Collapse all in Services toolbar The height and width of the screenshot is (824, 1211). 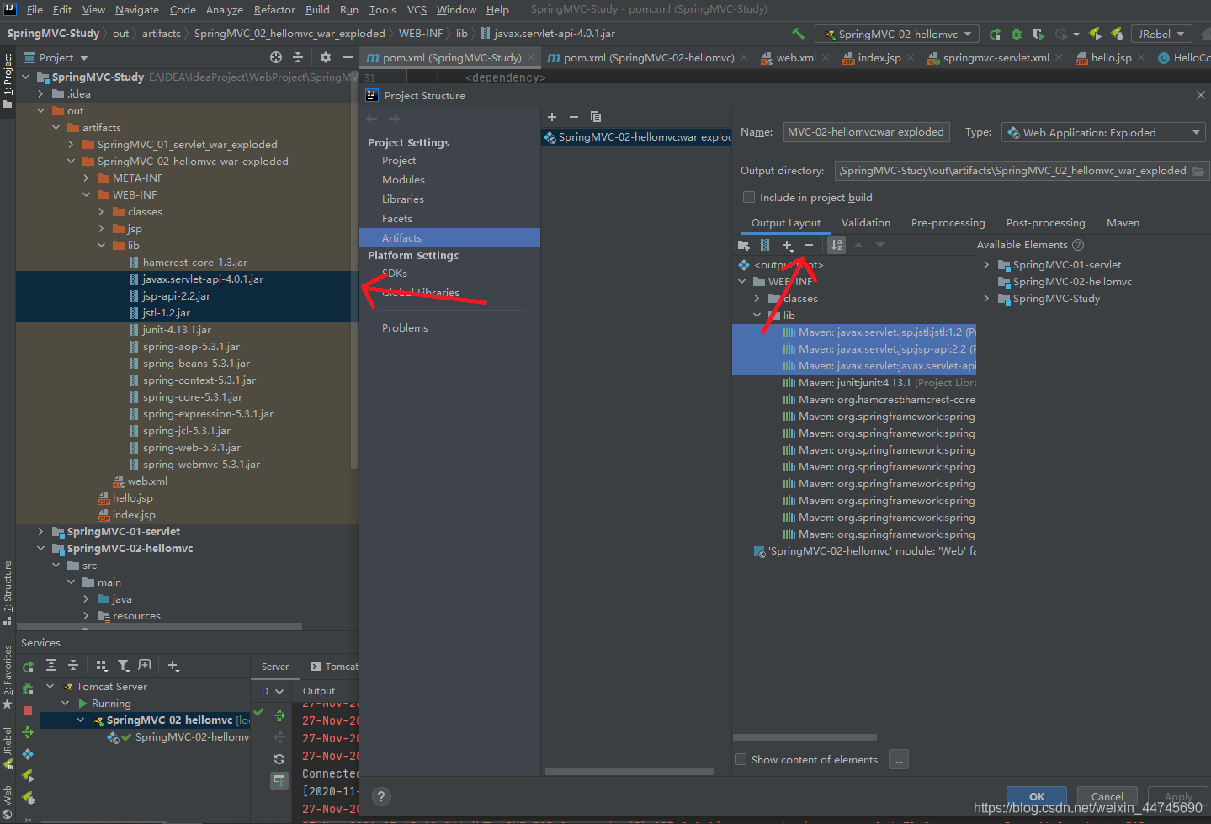click(x=73, y=666)
